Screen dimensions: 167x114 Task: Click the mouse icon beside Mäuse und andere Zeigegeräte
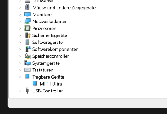(28, 7)
